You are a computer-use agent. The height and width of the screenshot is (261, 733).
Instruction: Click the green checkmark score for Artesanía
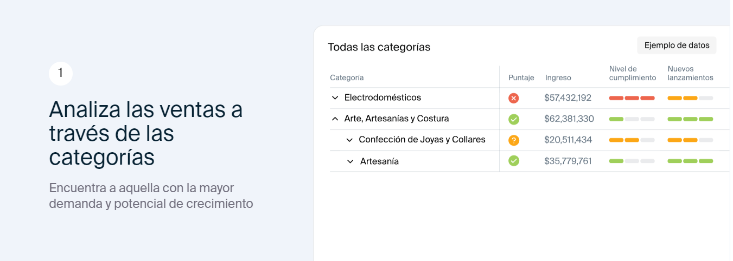514,161
